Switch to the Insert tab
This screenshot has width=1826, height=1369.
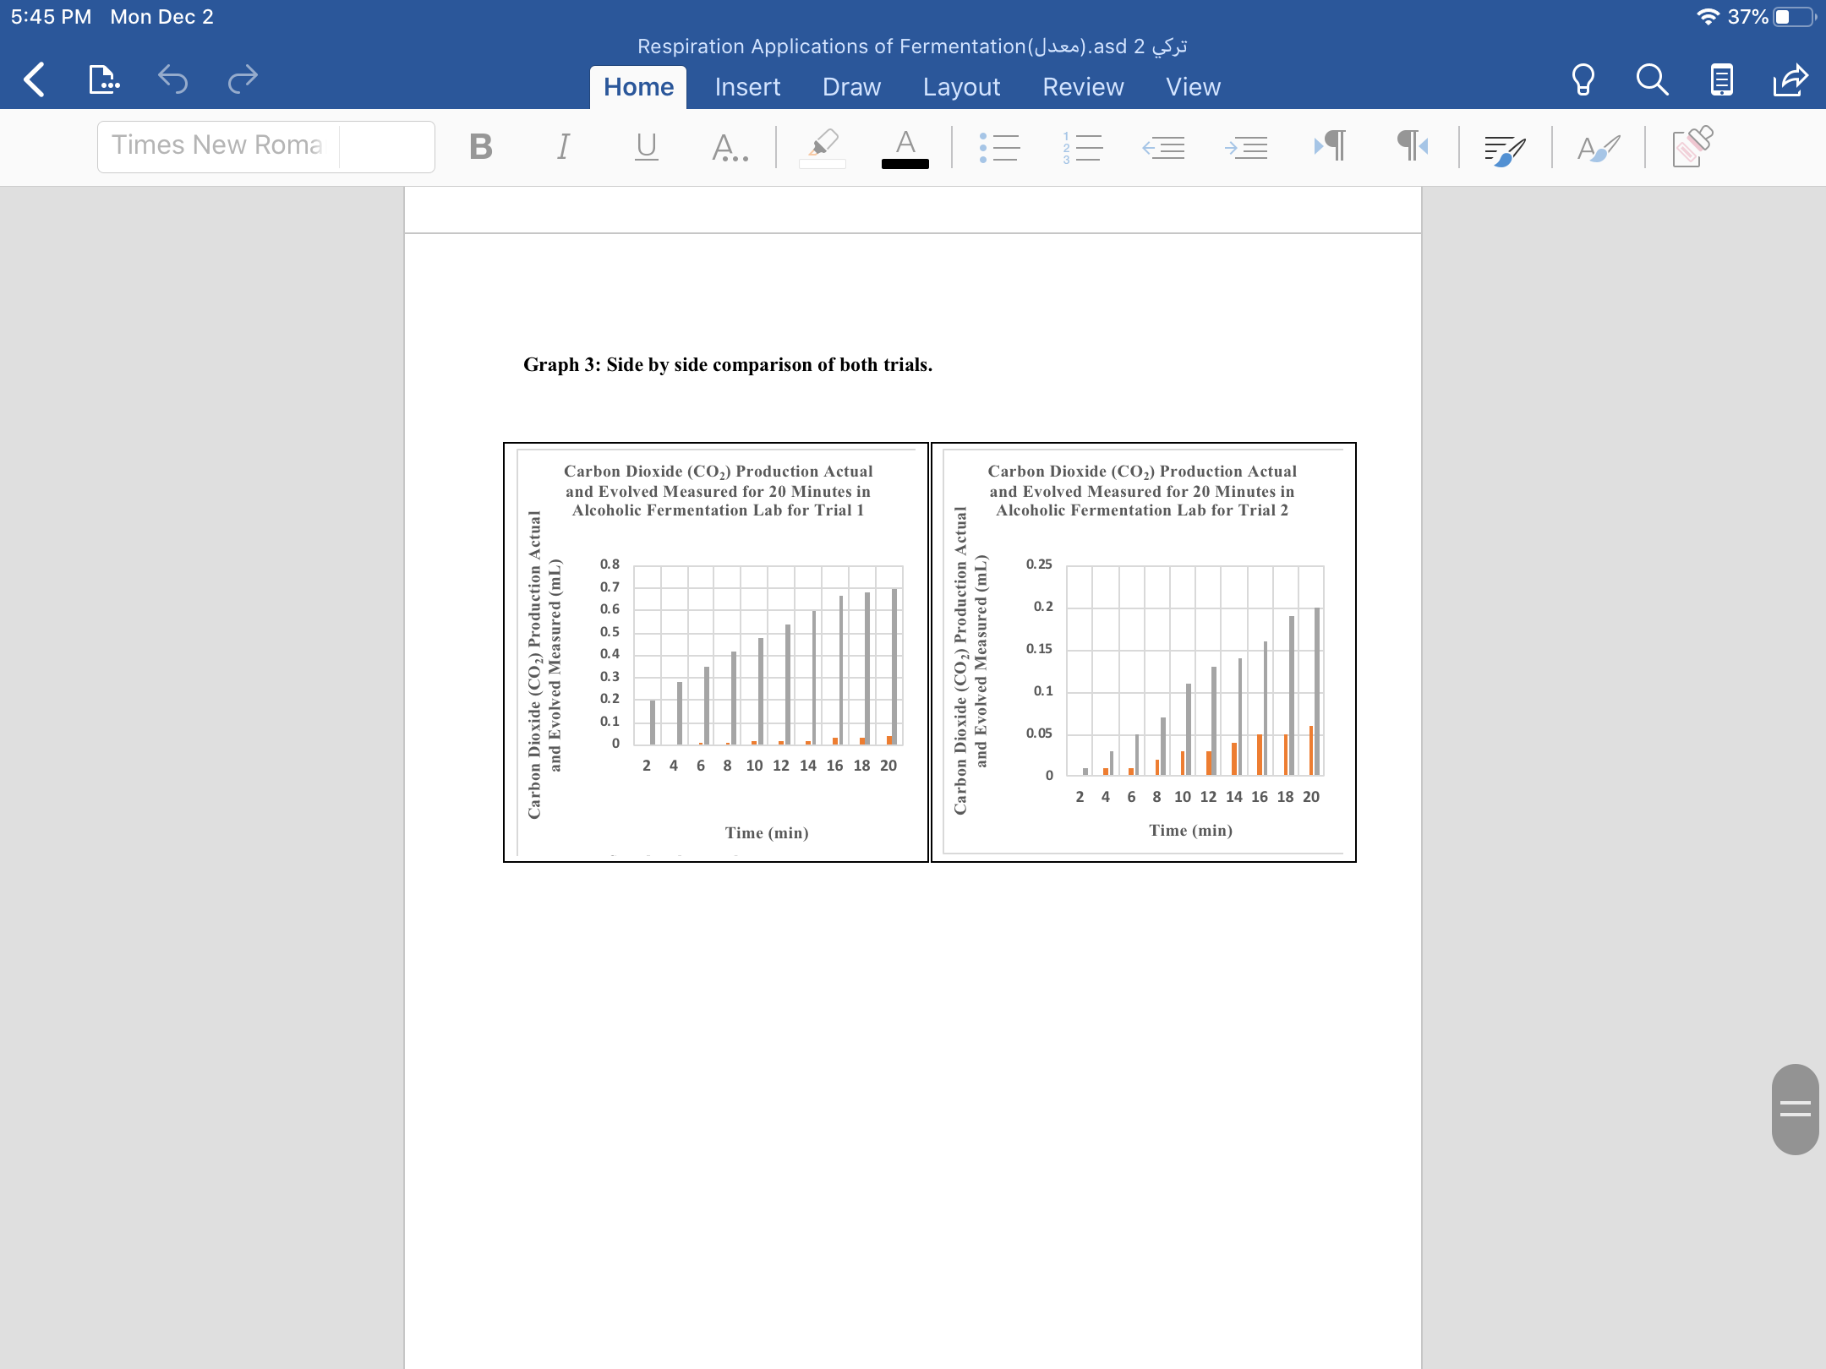coord(747,87)
